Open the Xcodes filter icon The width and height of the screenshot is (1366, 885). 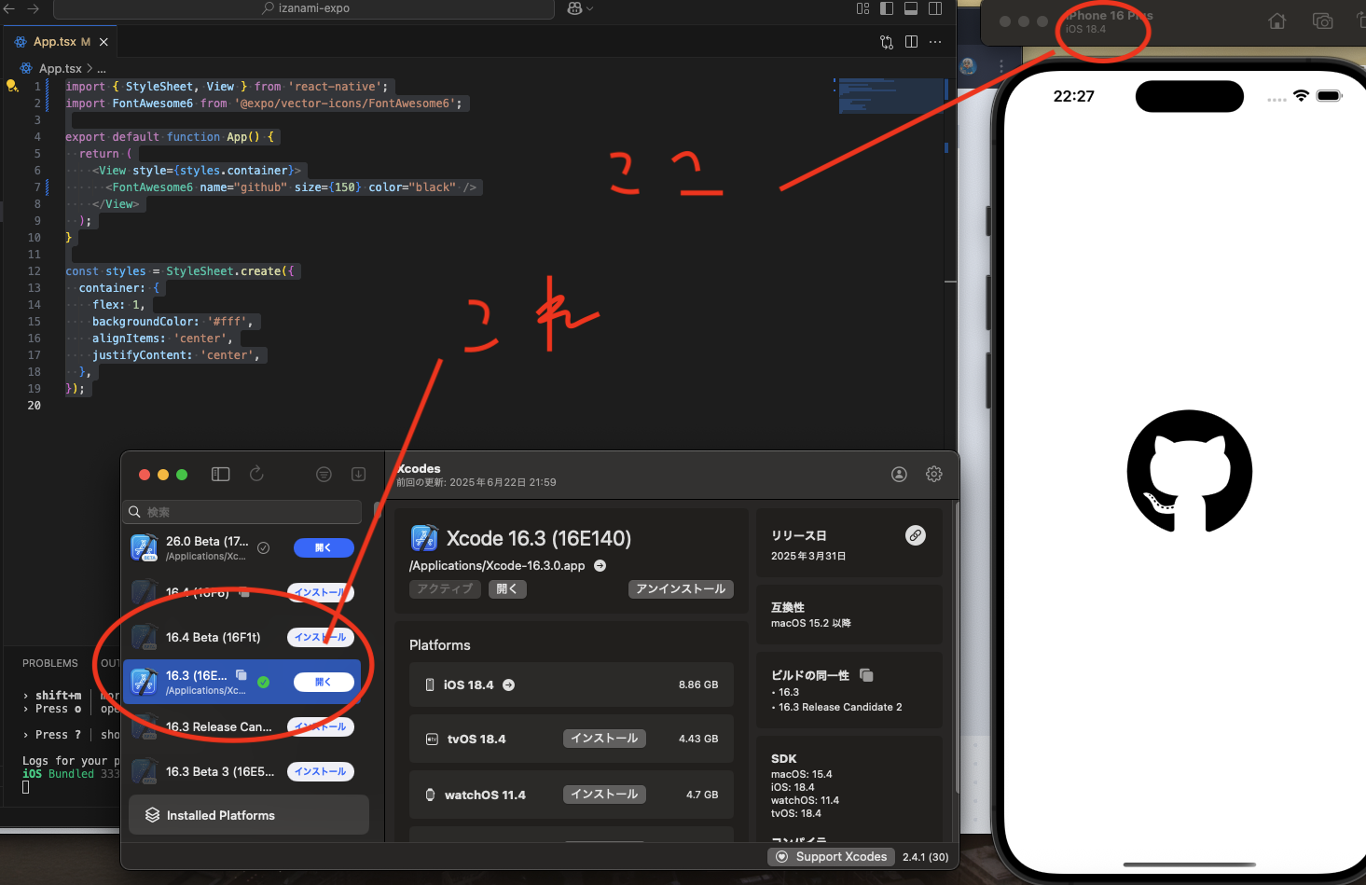tap(324, 474)
